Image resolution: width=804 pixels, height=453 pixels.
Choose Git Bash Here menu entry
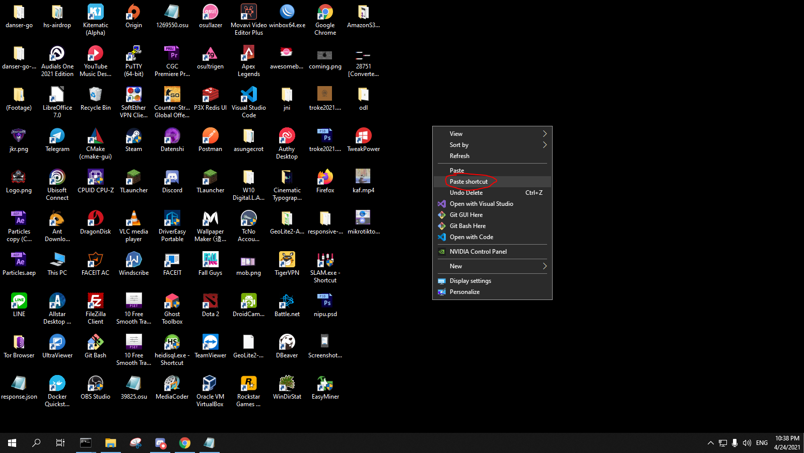tap(492, 226)
